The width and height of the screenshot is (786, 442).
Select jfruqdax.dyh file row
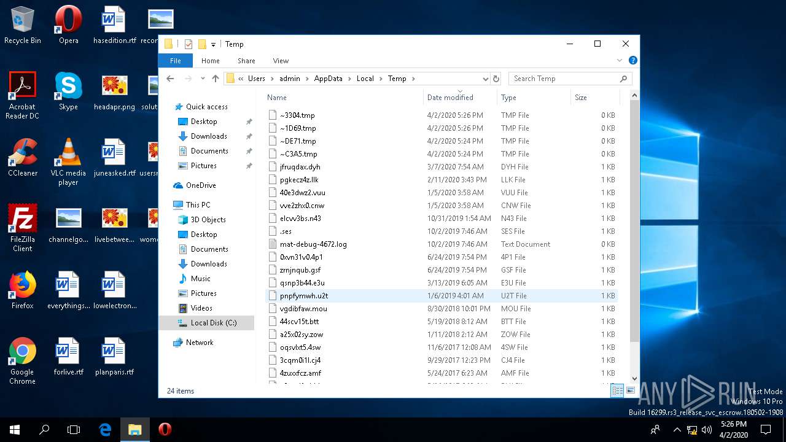tap(442, 167)
